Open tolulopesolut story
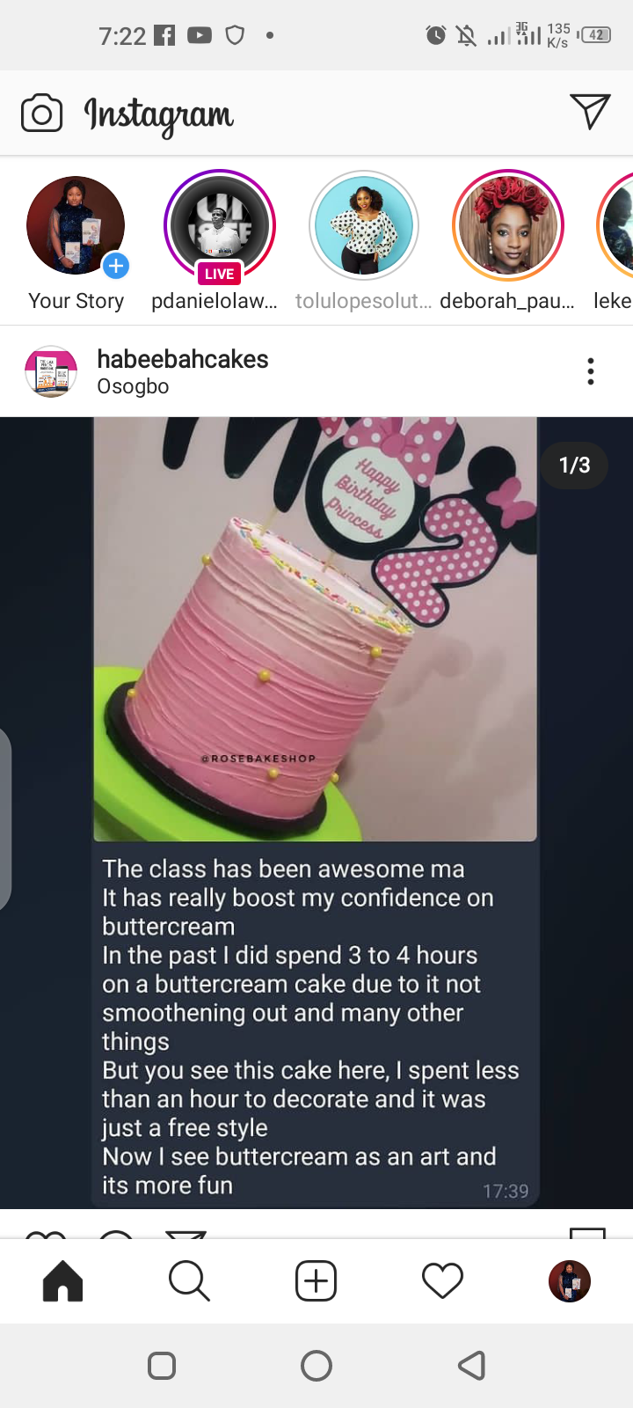Viewport: 633px width, 1408px height. [364, 226]
